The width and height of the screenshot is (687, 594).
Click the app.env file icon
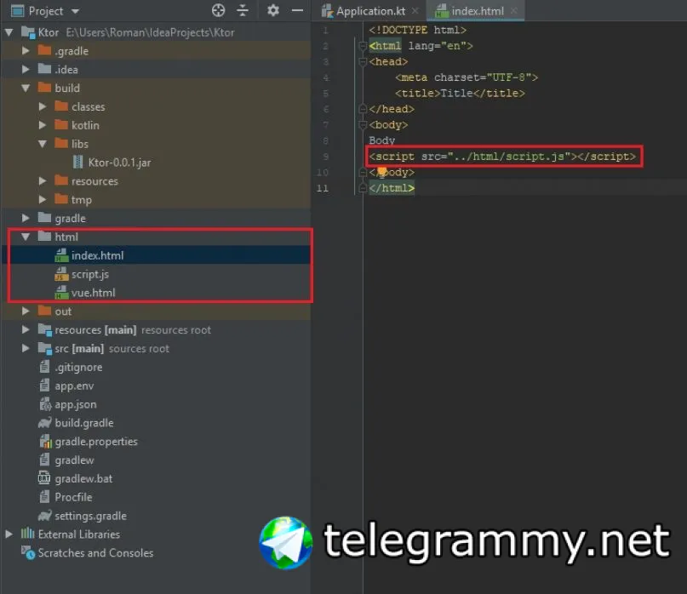[x=44, y=386]
